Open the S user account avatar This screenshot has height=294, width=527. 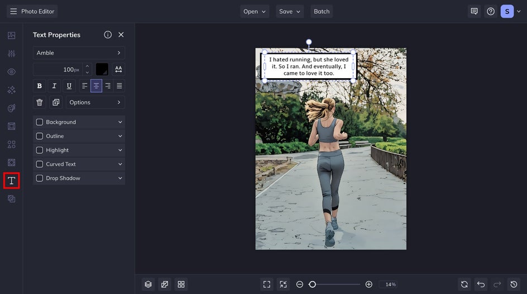[x=507, y=11]
